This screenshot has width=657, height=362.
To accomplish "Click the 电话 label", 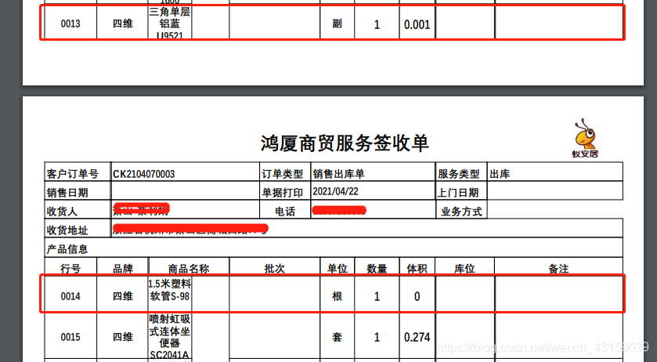I will (x=285, y=212).
